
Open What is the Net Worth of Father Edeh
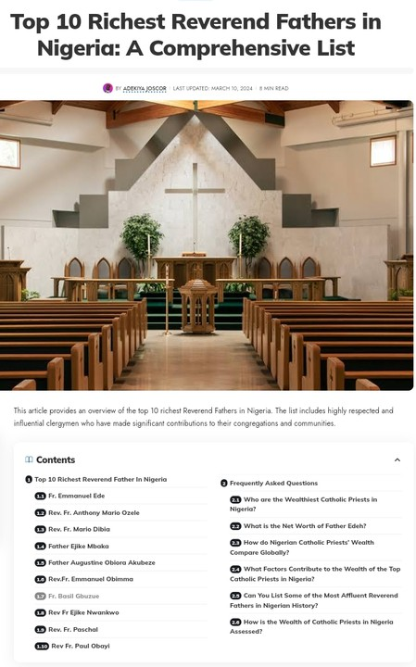pos(305,526)
